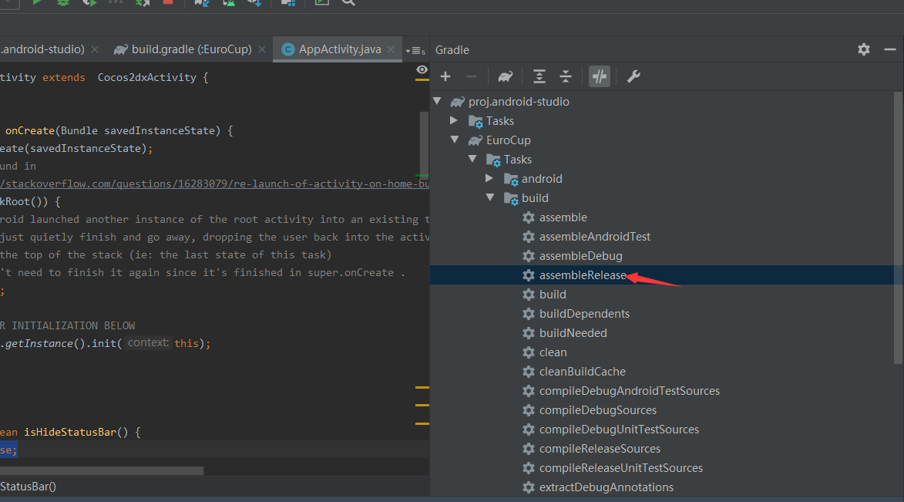
Task: Select the assembleAndroidTest task
Action: (594, 237)
